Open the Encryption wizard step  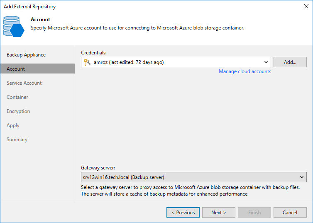18,111
